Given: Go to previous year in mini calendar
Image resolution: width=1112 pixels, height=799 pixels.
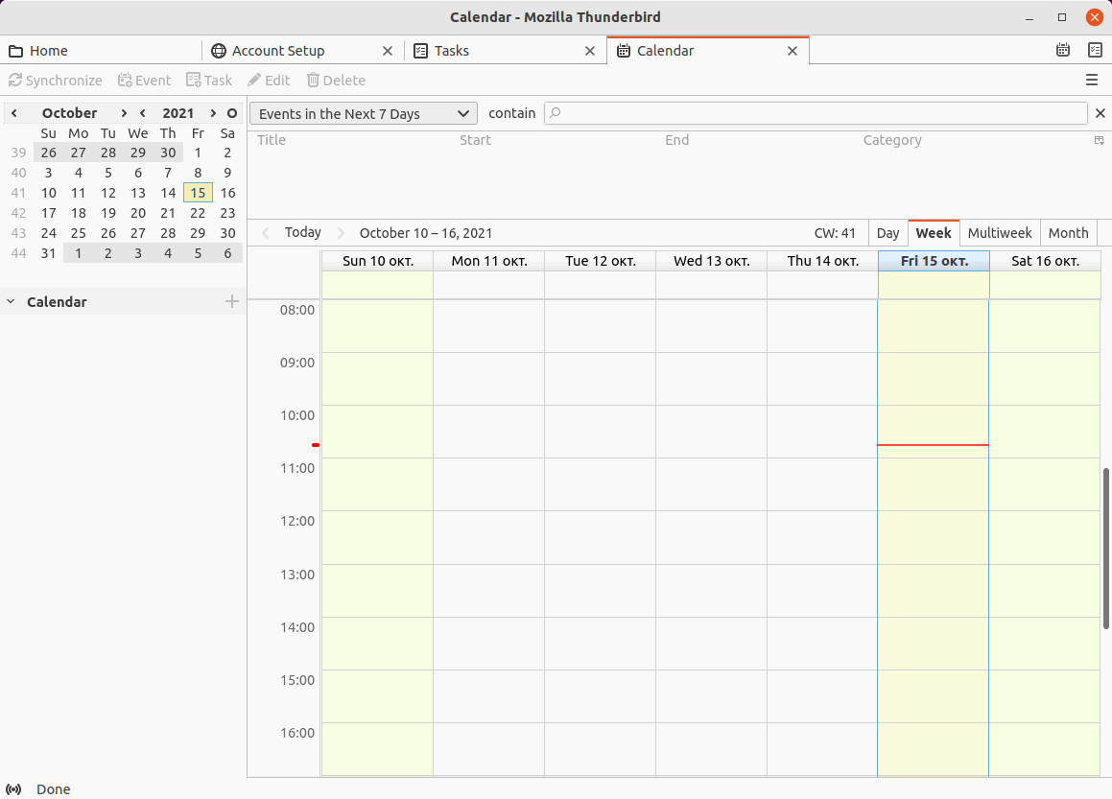Looking at the screenshot, I should tap(143, 113).
